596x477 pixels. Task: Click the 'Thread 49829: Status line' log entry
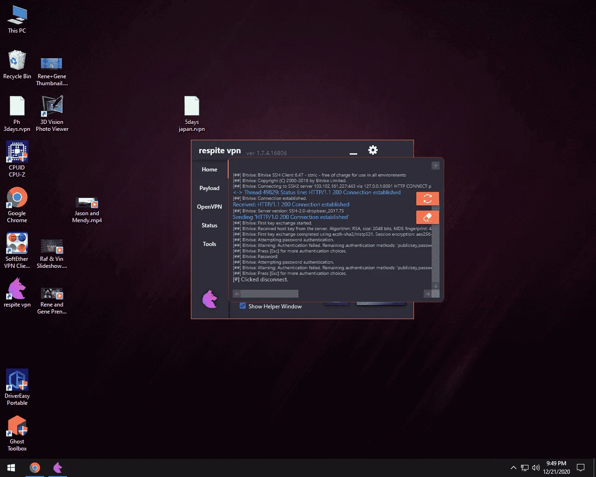[x=317, y=192]
